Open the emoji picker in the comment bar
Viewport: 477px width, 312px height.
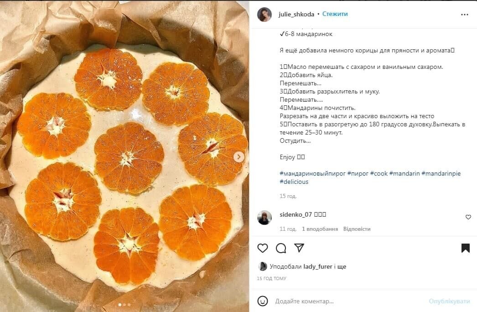click(x=263, y=301)
